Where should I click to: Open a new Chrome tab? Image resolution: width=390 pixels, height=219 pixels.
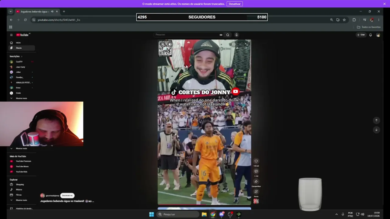[64, 12]
